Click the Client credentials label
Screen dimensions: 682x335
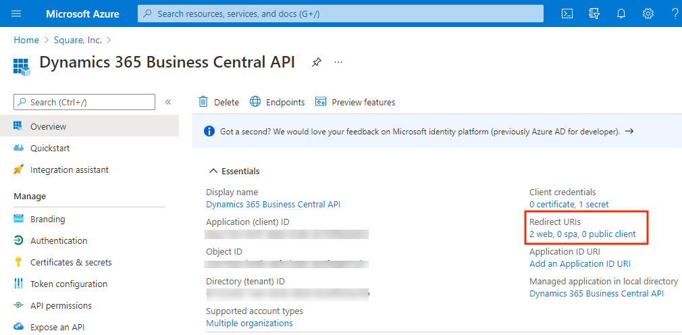click(562, 192)
